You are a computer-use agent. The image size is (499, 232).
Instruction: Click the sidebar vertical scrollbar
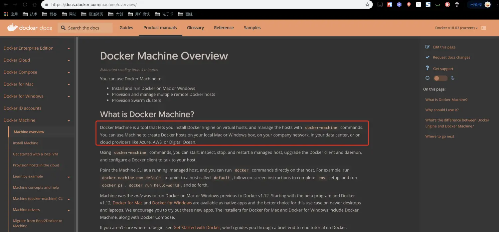pos(77,134)
